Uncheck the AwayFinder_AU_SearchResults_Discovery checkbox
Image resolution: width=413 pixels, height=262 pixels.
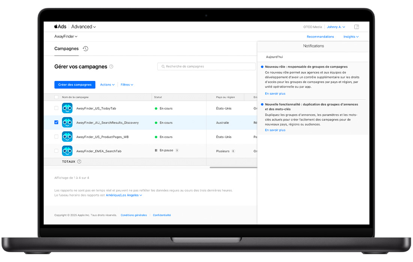[x=56, y=122]
